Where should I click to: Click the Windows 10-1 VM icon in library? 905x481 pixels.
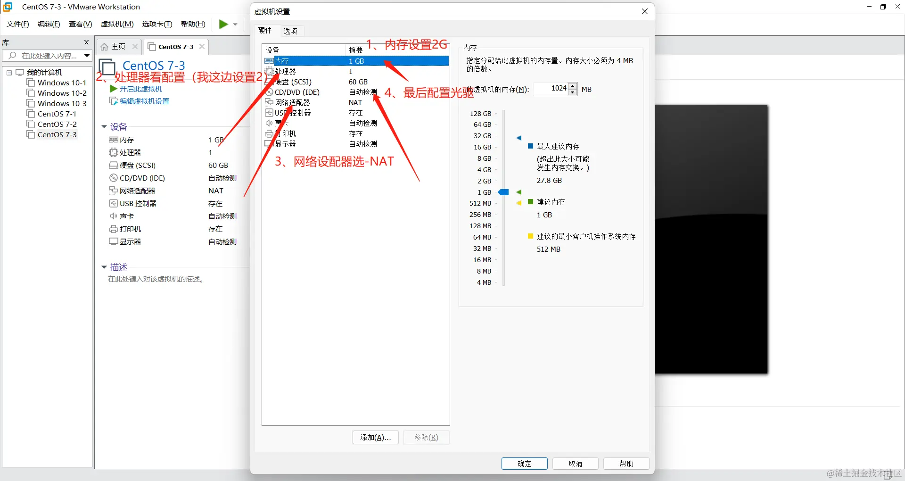[31, 83]
